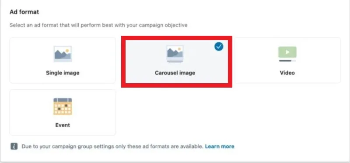Click the Event calendar icon
Viewport: 350px width, 163px height.
63,106
